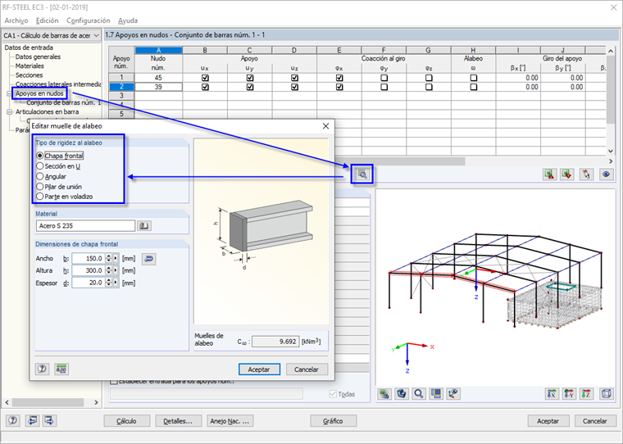Image resolution: width=623 pixels, height=444 pixels.
Task: Click Cancelar in the warping spring dialog
Action: tap(307, 369)
